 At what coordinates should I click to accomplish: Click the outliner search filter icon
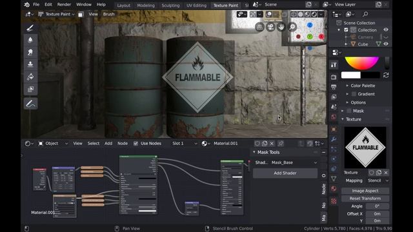click(x=365, y=14)
